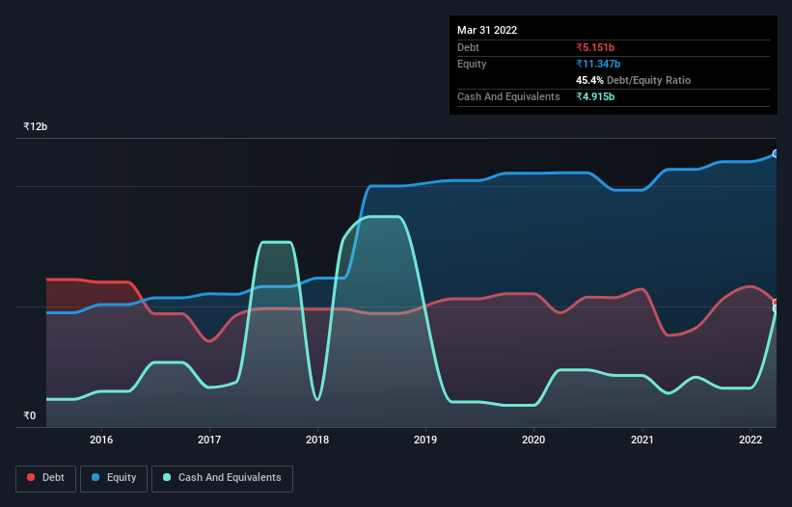Click the Equity label in tooltip

coord(472,64)
